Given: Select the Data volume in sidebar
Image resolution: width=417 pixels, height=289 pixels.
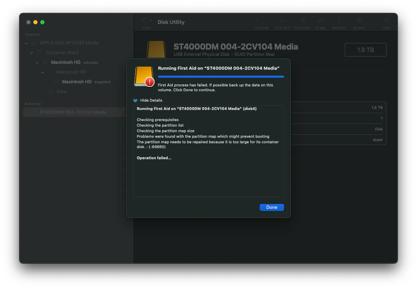Looking at the screenshot, I should [x=61, y=92].
